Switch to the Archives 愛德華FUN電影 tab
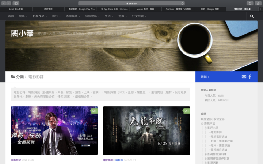The width and height of the screenshot is (263, 164). (x=178, y=9)
